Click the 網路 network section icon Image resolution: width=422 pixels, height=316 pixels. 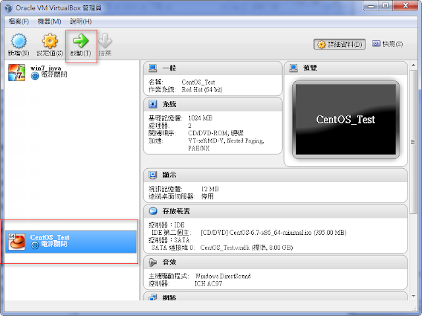coord(153,298)
